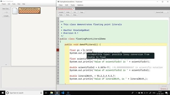
Task: Open the View menu in BlueJ
Action: point(19,4)
